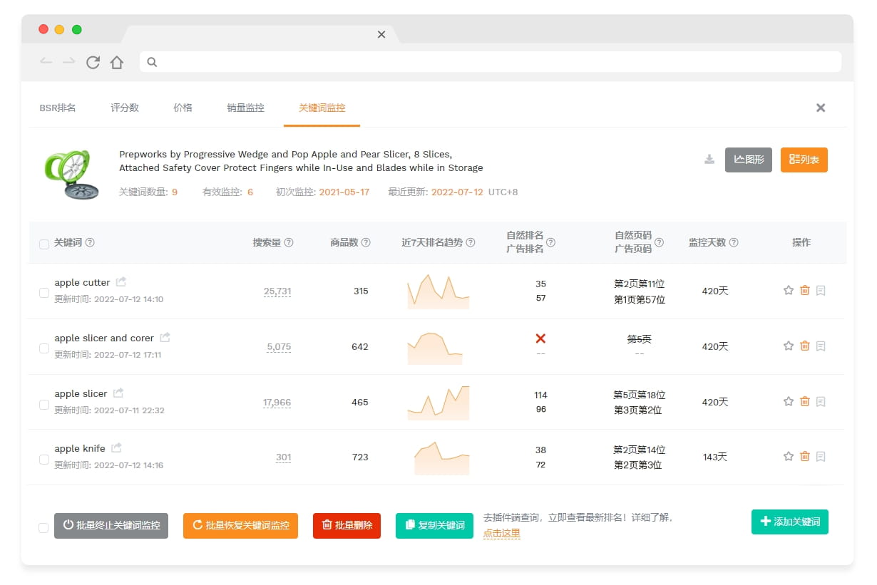Click the browser reload icon
Screen dimensions: 877x585
(93, 62)
